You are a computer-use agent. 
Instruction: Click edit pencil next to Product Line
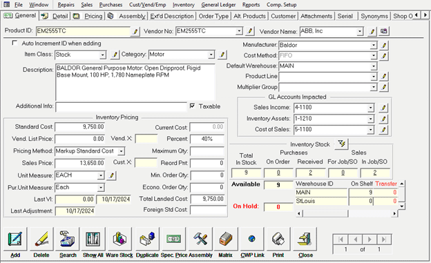coord(384,77)
